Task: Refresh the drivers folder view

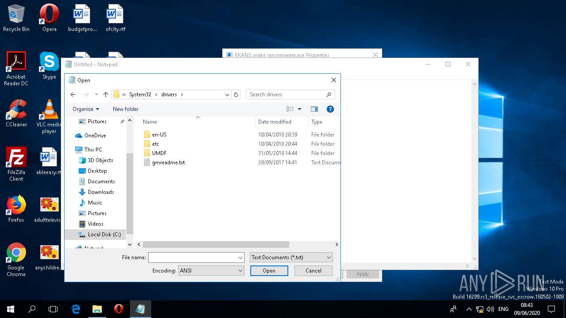Action: coord(236,95)
